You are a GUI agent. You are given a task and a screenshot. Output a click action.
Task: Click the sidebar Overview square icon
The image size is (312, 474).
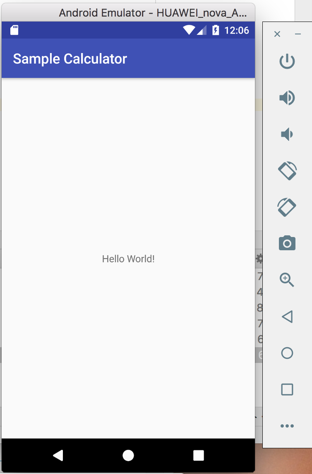point(287,389)
